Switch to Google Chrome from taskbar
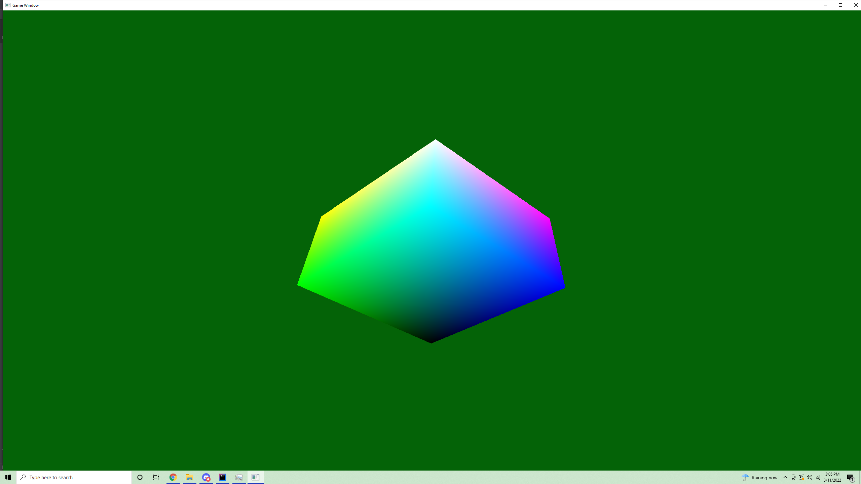 pos(173,477)
